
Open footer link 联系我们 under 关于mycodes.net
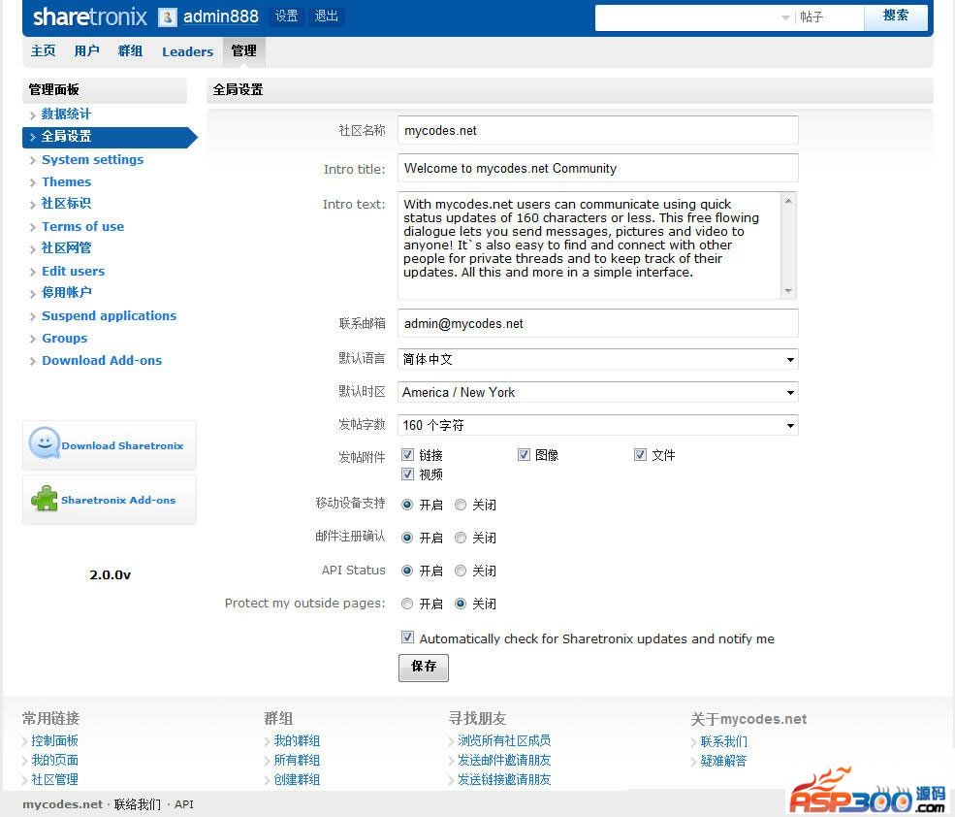(x=723, y=742)
